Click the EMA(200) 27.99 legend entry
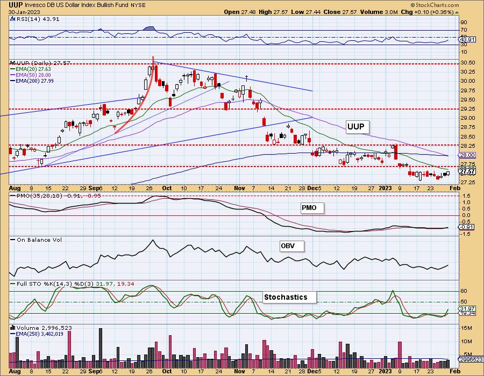484x376 pixels. point(34,81)
